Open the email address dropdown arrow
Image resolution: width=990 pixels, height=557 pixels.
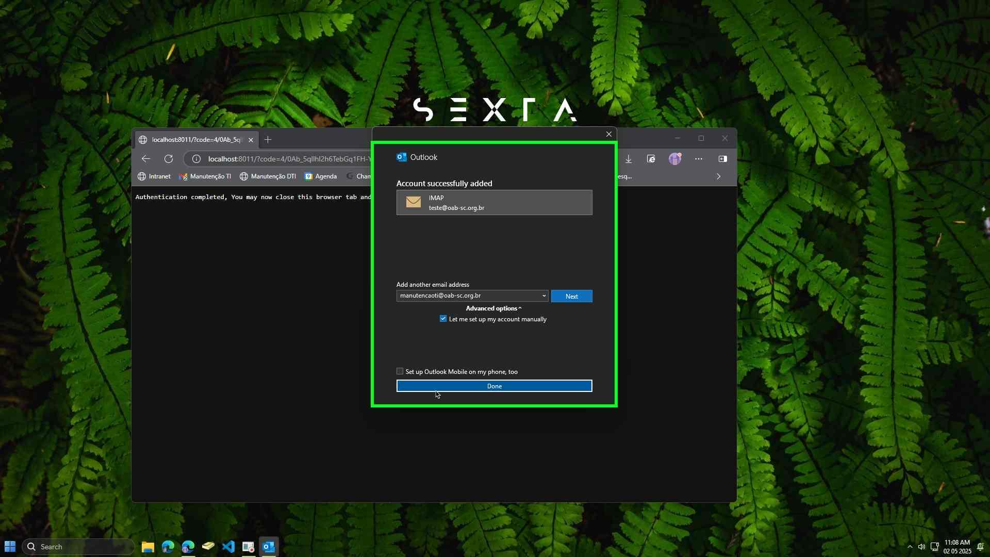tap(543, 296)
